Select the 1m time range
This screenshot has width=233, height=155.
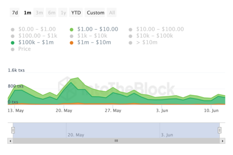(27, 13)
